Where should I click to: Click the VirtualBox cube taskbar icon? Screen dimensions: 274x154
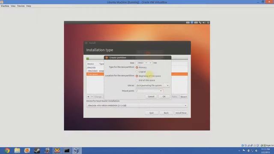[77, 150]
